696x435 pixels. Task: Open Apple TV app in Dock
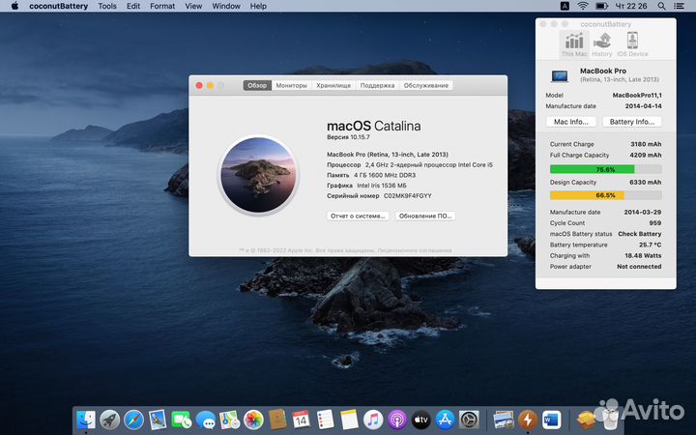click(x=420, y=420)
